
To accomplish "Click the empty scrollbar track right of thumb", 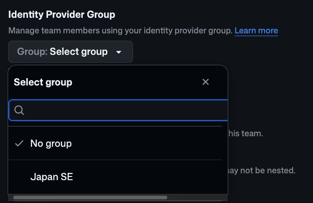I will [197, 198].
